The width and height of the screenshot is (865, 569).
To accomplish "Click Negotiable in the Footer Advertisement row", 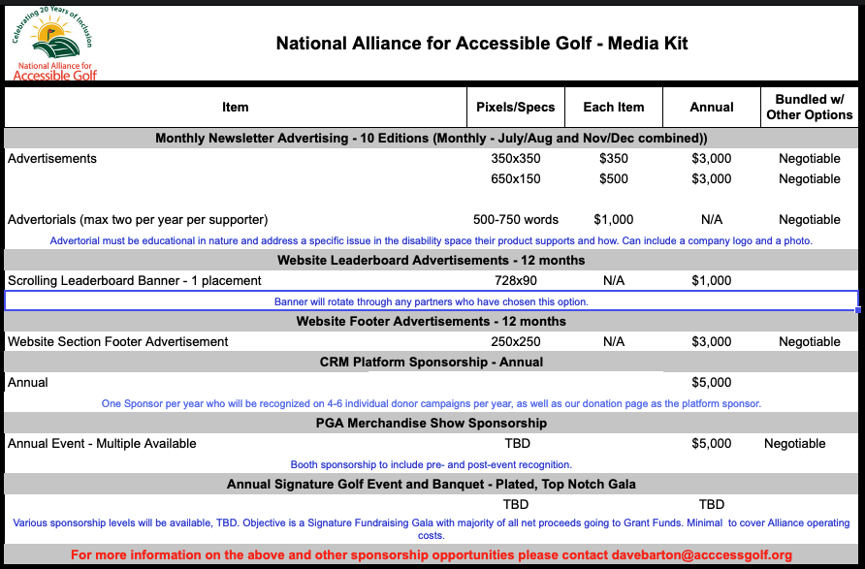I will (x=810, y=342).
